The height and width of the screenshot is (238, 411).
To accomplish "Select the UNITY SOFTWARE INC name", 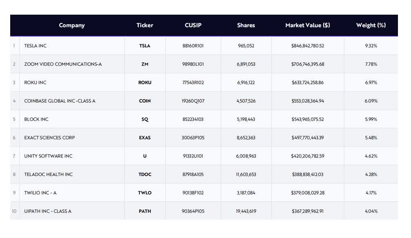I will 48,156.
